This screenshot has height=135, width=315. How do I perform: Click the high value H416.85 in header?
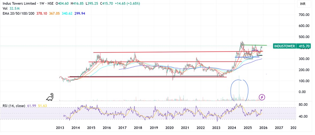[77, 4]
